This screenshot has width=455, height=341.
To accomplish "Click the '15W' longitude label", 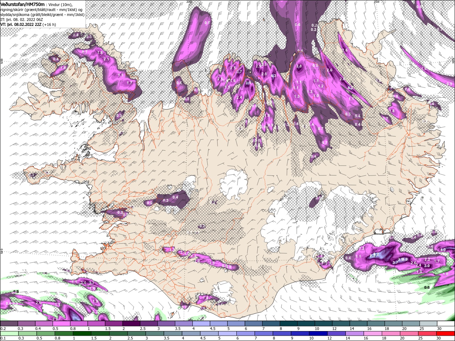I will pos(376,2).
